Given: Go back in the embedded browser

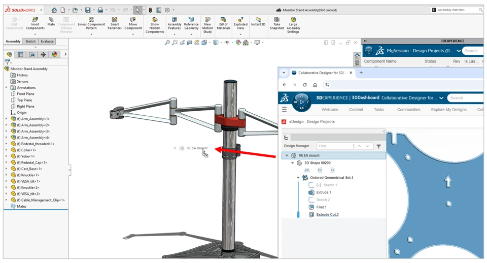Looking at the screenshot, I should tap(285, 85).
